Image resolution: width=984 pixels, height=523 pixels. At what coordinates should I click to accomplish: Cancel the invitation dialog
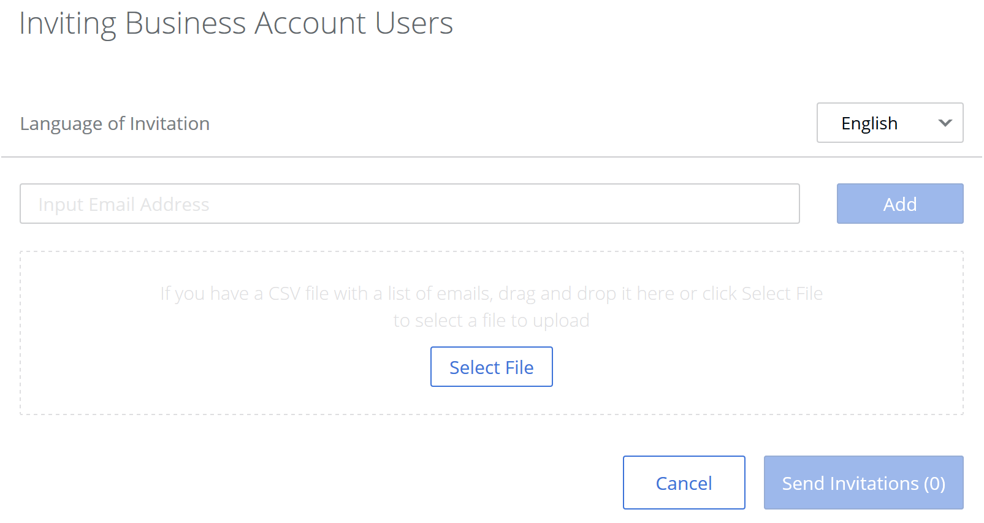[x=684, y=483]
